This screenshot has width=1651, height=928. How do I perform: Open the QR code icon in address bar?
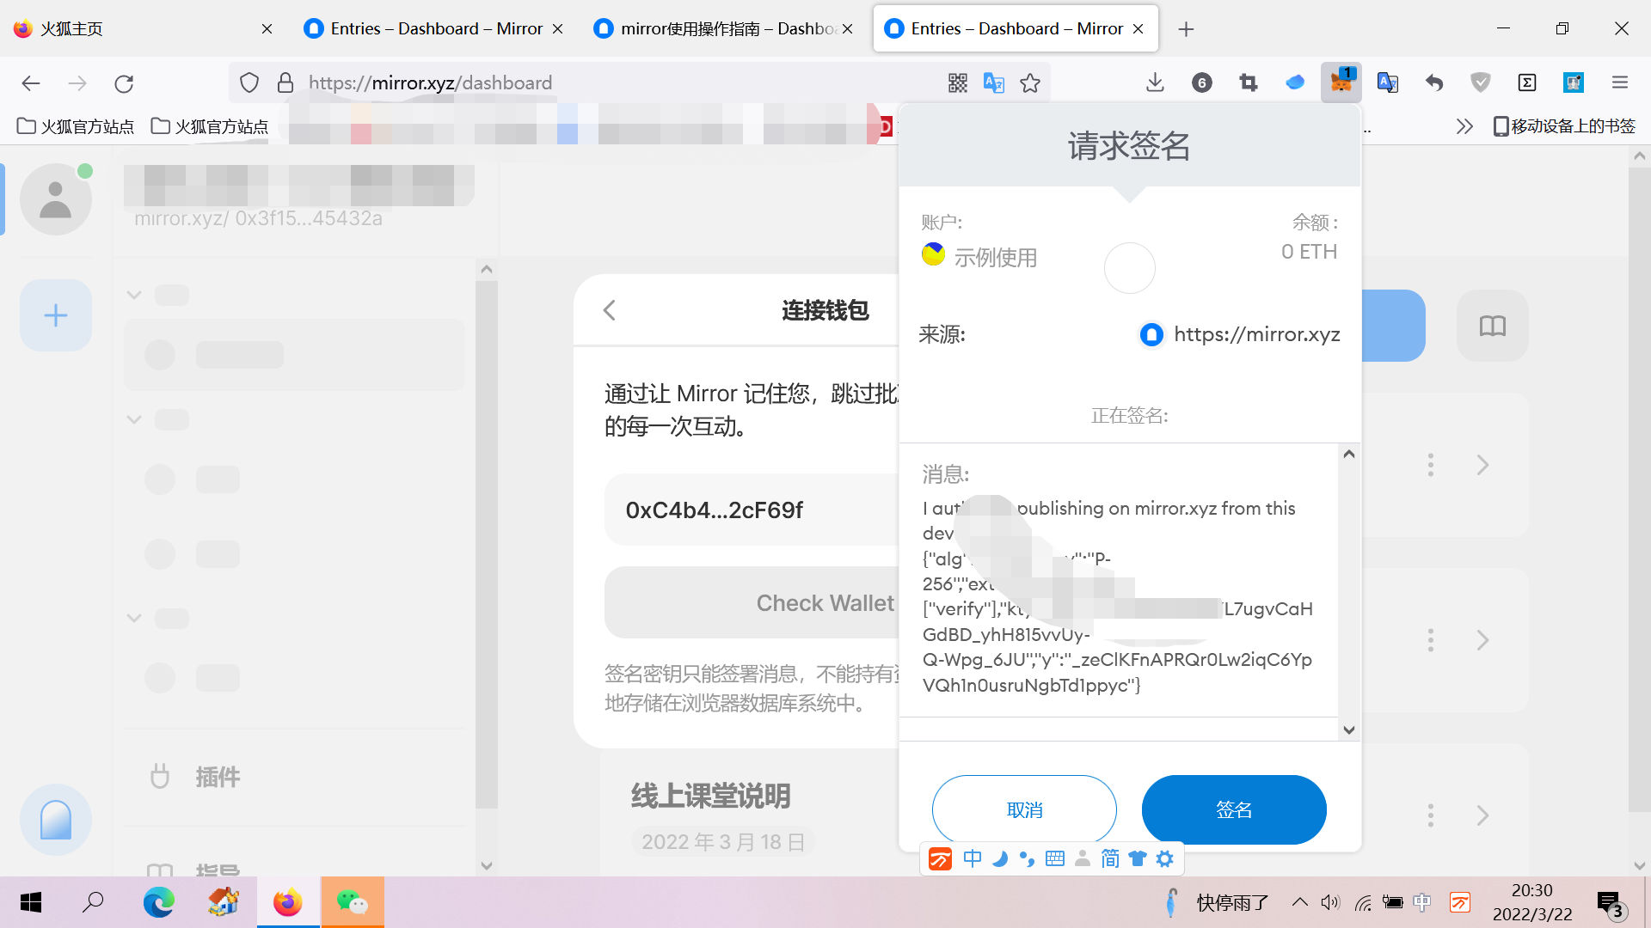coord(958,82)
